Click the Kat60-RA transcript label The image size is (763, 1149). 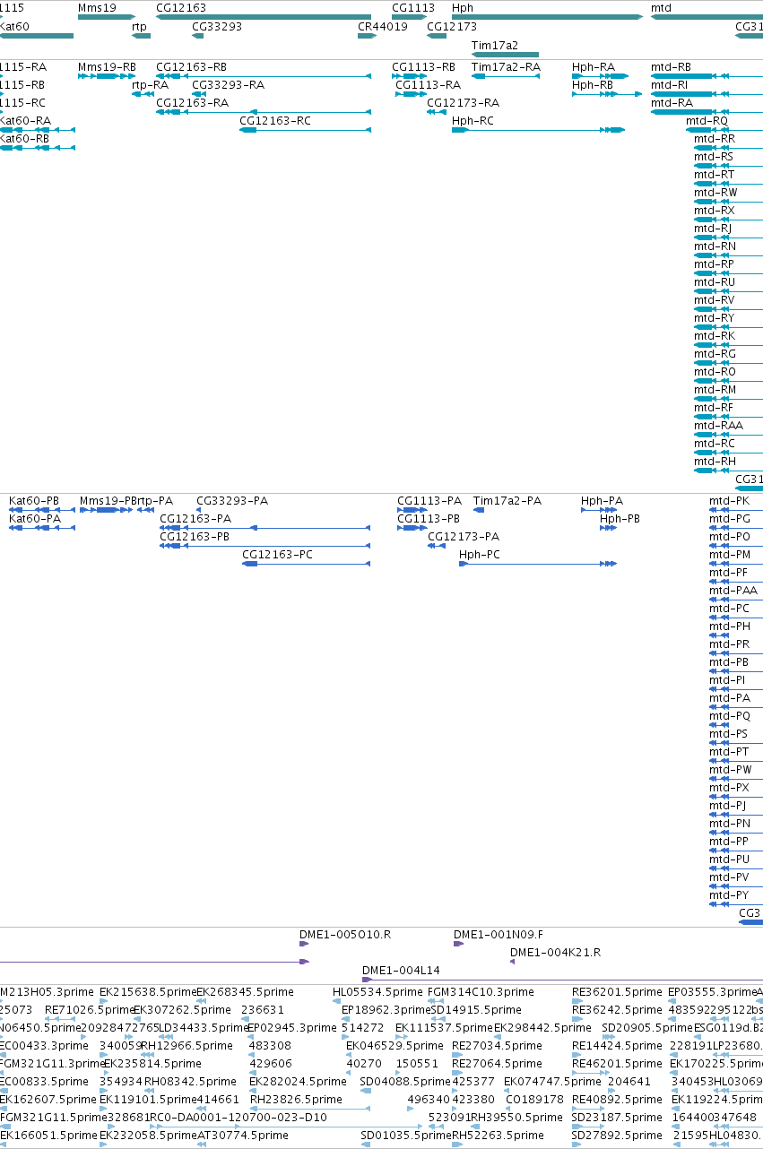point(25,121)
